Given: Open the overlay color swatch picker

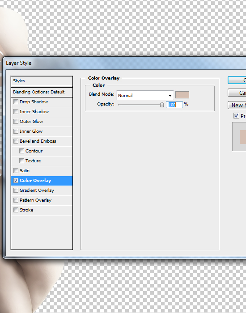Looking at the screenshot, I should coord(182,95).
